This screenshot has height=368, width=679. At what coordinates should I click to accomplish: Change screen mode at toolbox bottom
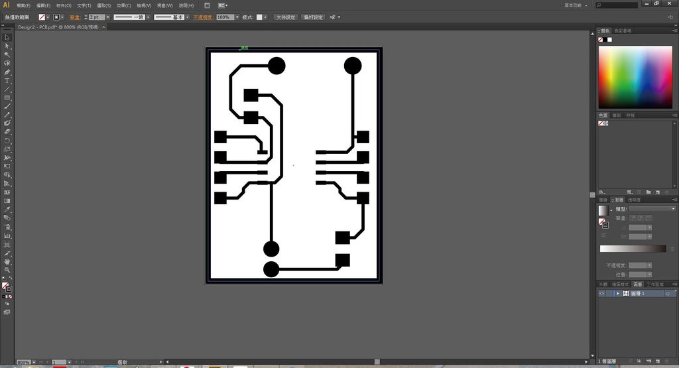click(7, 312)
